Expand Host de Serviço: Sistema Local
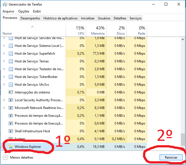 pyautogui.click(x=4, y=46)
